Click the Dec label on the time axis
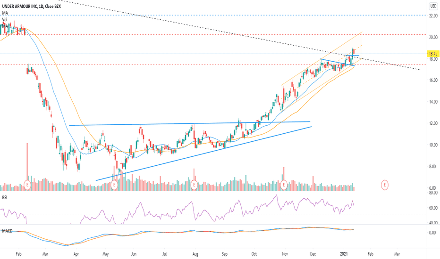The height and width of the screenshot is (259, 440). (313, 254)
